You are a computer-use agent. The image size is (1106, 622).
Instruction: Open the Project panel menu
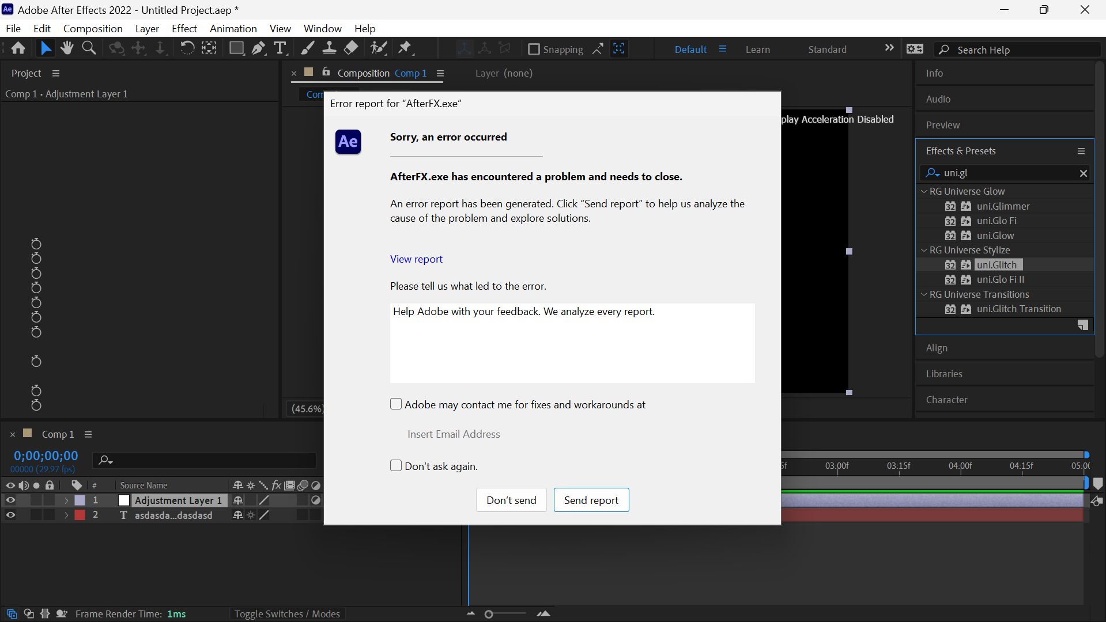click(x=56, y=73)
